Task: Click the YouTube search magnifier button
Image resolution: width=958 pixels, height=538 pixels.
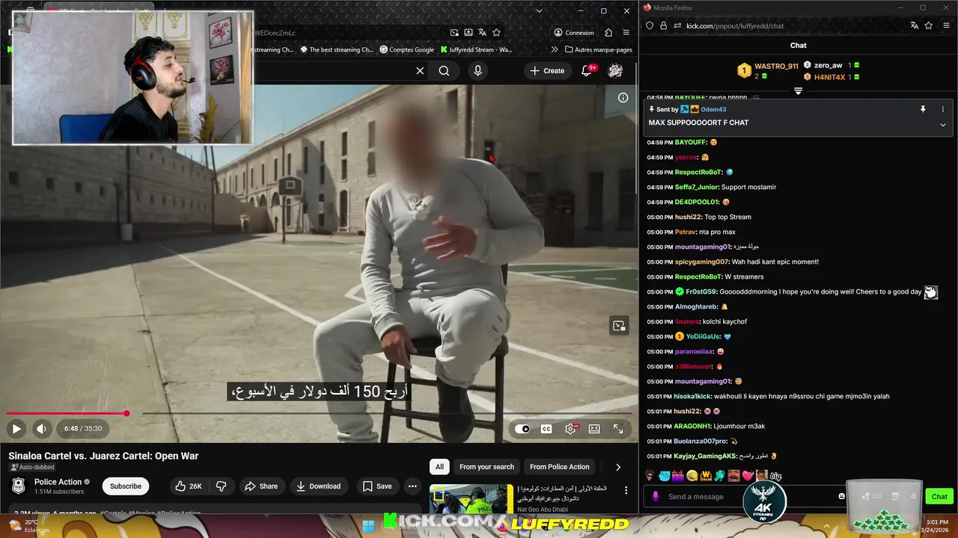Action: tap(444, 71)
